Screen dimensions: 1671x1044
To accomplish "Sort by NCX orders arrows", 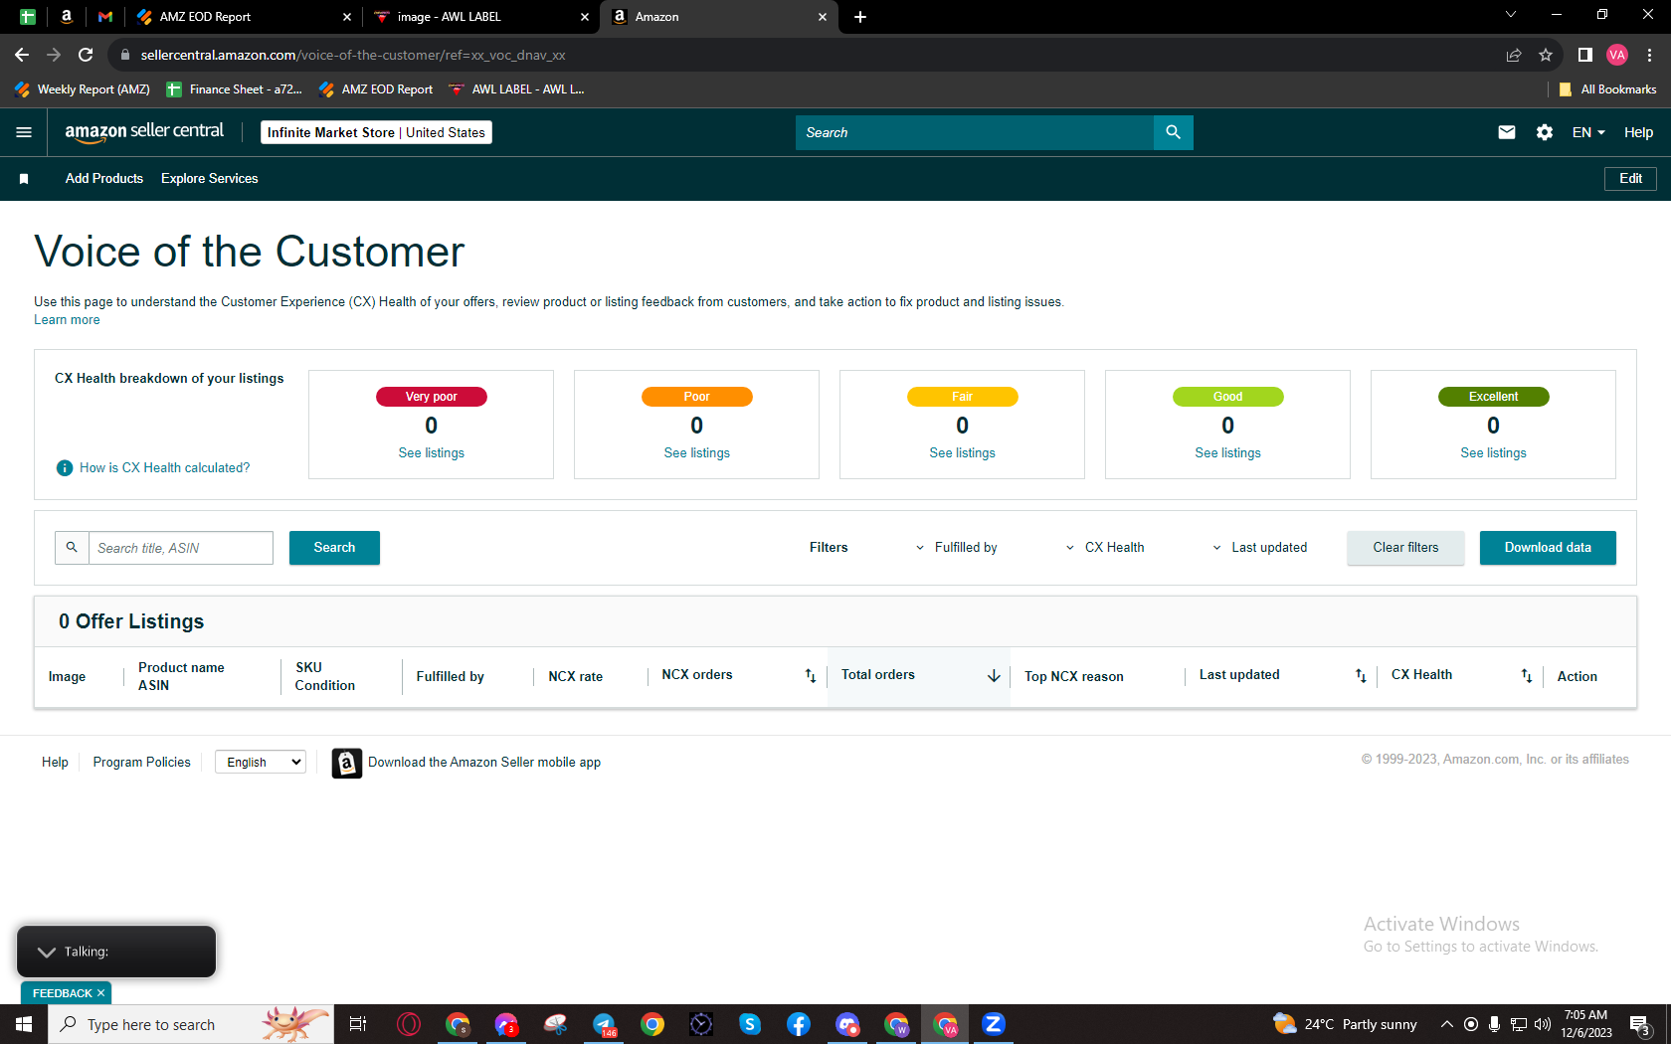I will [811, 676].
